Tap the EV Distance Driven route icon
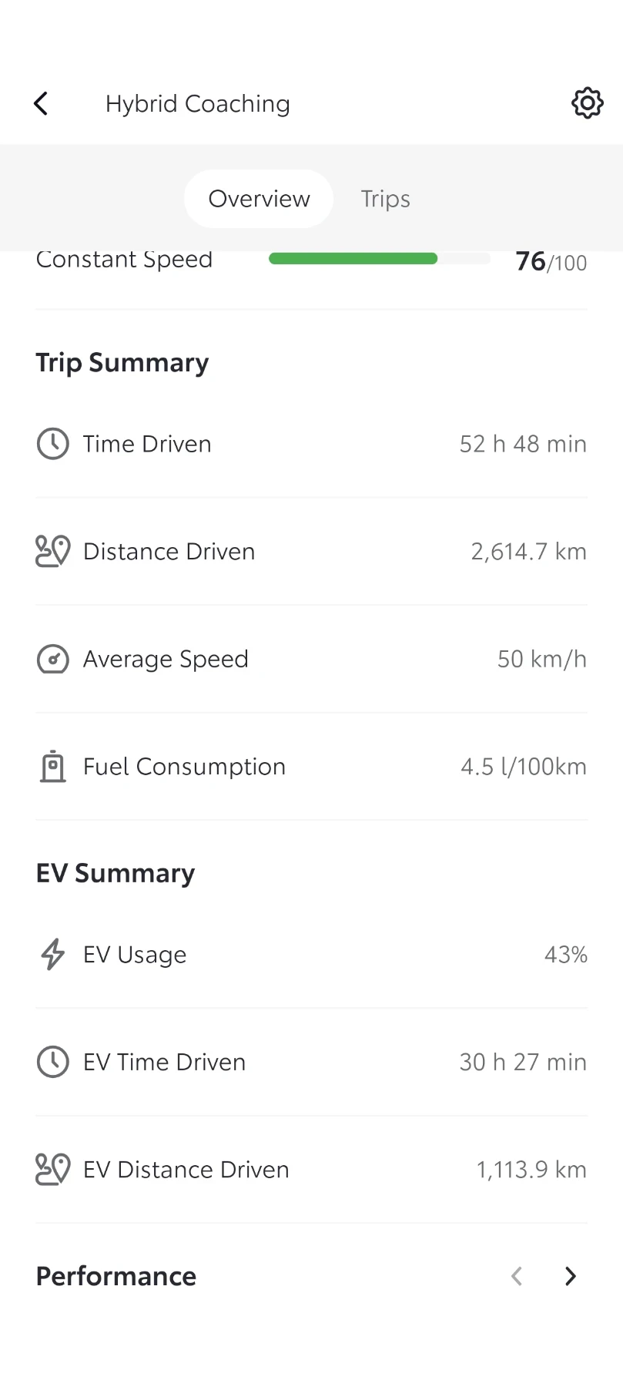623x1387 pixels. pos(53,1170)
